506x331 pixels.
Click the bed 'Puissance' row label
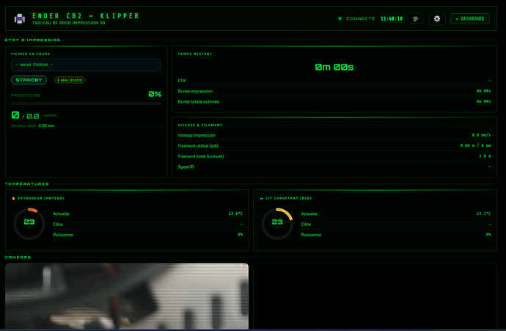coord(311,235)
